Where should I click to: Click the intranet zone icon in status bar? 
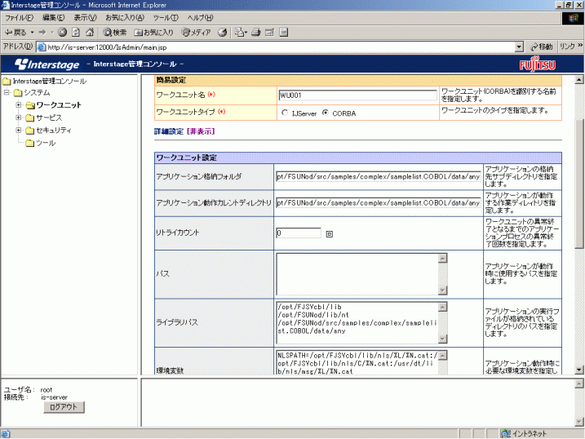coord(506,433)
